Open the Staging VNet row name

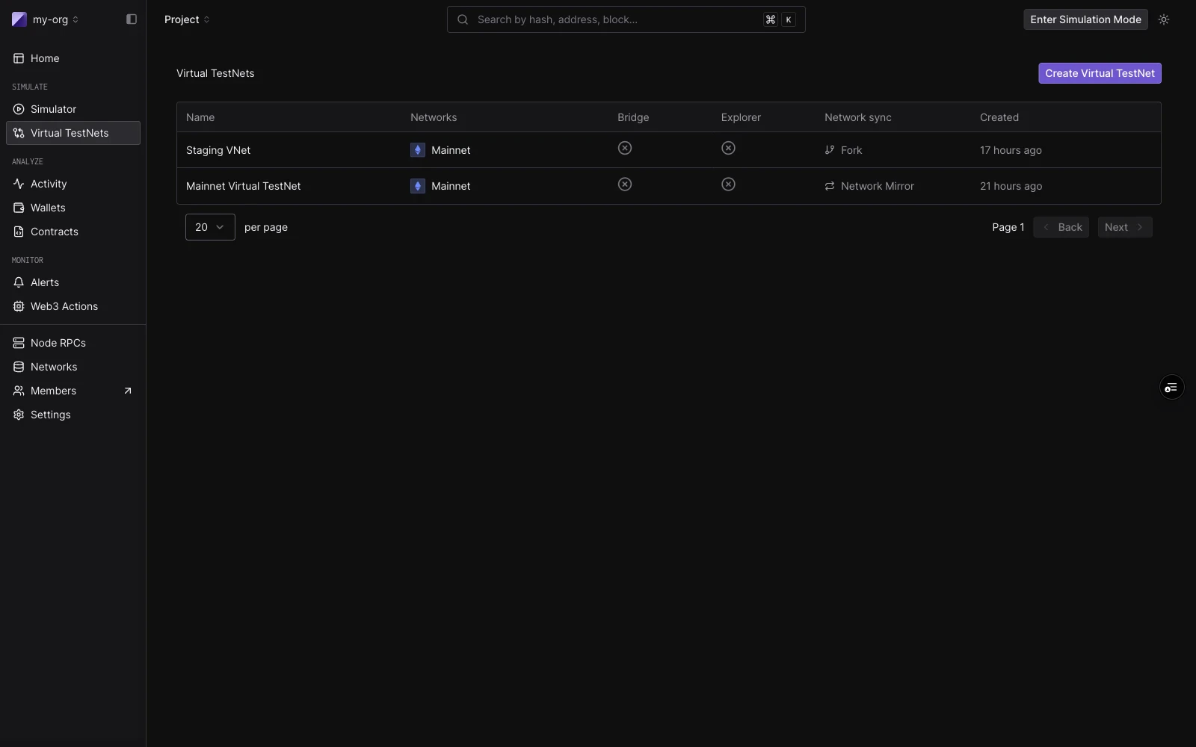point(218,150)
